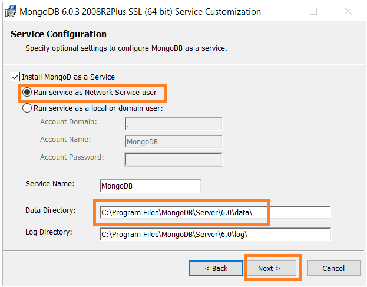The height and width of the screenshot is (287, 367).
Task: Click into the Account Name field showing MongoDB
Action: 174,141
